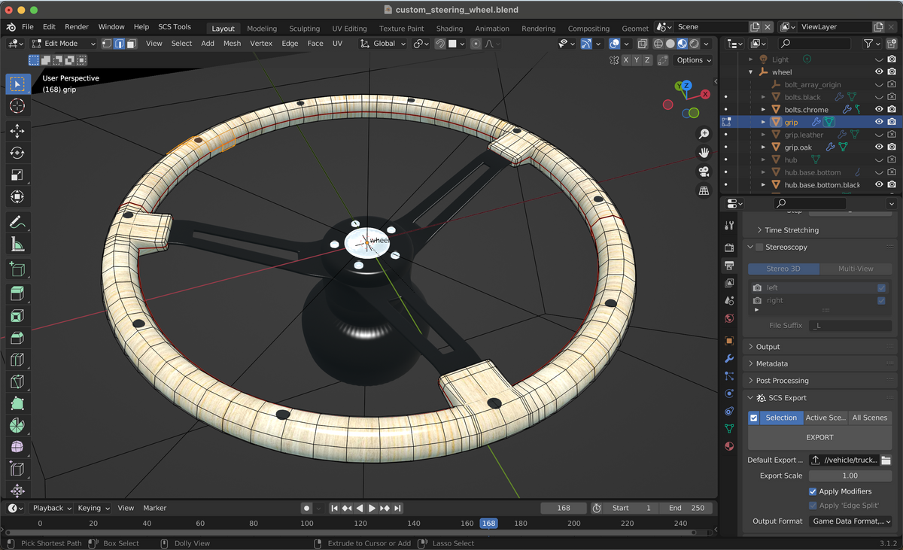Click the Export Scale value slider
903x550 pixels.
[850, 476]
